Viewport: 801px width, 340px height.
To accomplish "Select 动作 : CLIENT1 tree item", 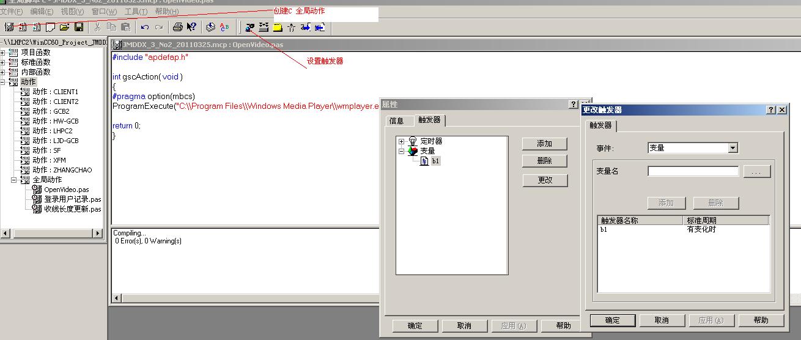I will click(56, 92).
